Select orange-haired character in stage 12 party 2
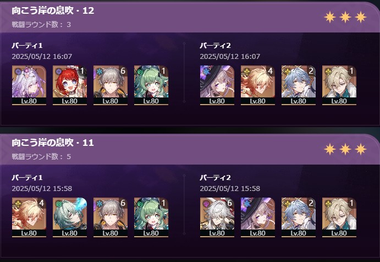 coord(258,85)
